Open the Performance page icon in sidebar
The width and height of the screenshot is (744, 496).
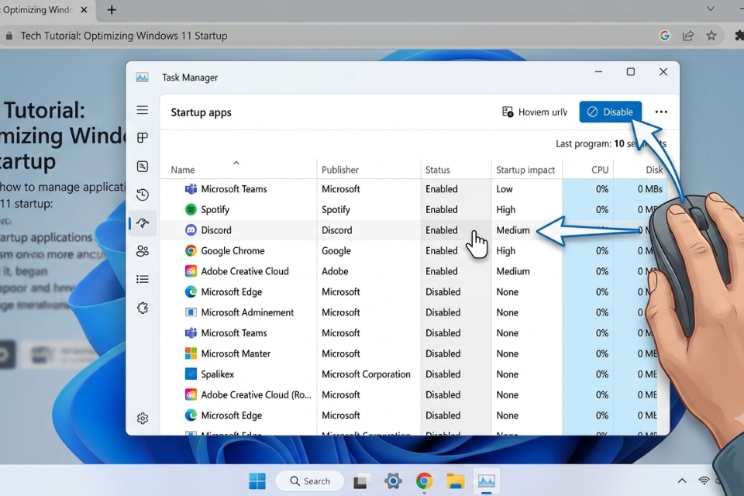click(x=143, y=166)
